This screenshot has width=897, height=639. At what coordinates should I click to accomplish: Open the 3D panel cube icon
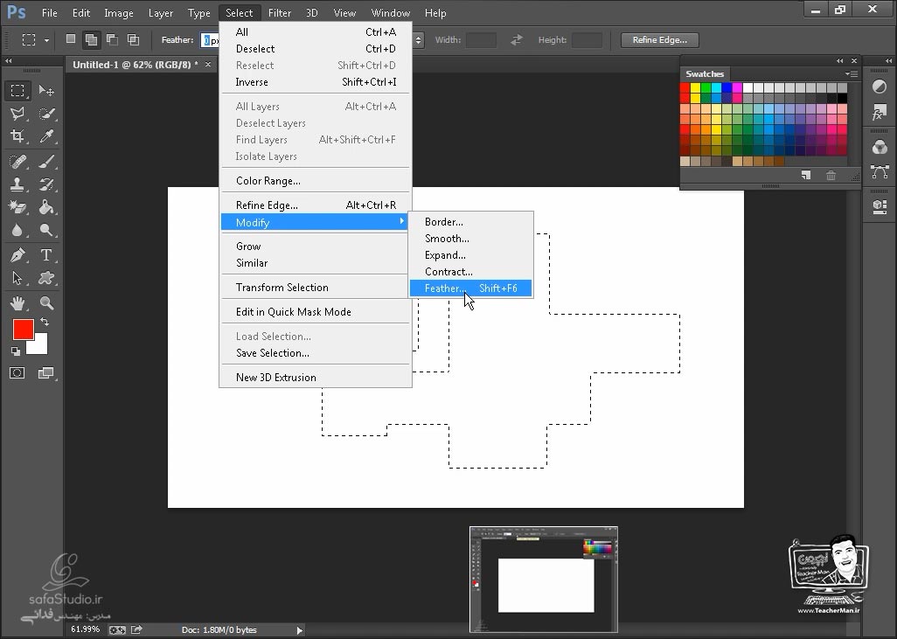point(880,206)
